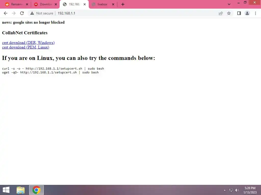
Task: Open the Windows Start menu
Action: click(6, 190)
